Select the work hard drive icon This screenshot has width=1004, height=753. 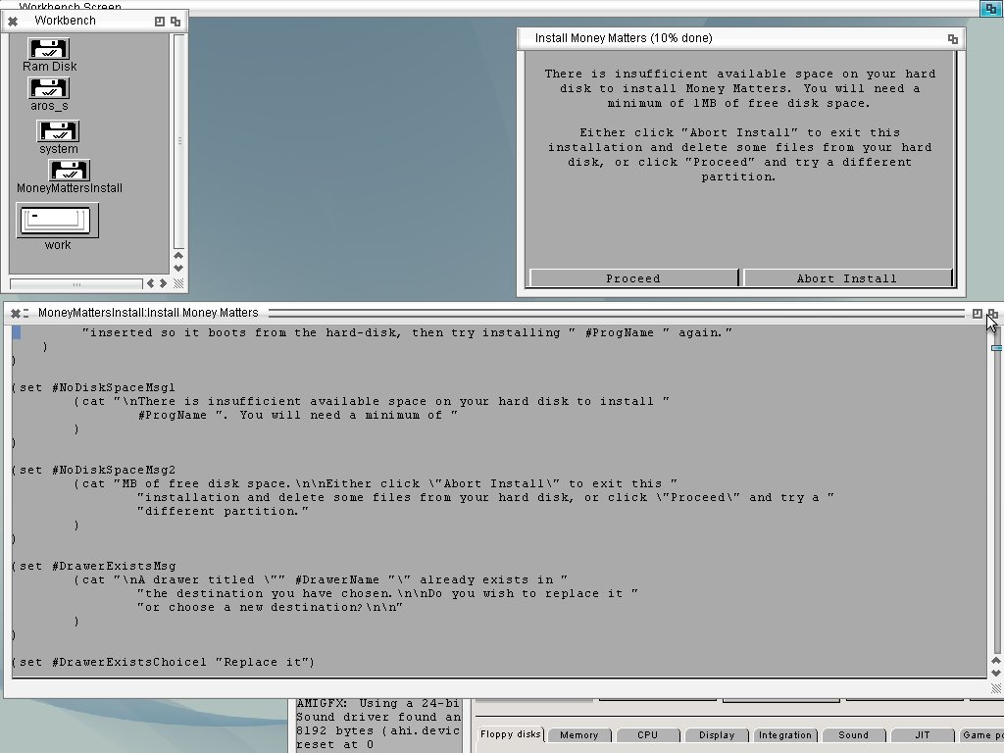[x=57, y=221]
